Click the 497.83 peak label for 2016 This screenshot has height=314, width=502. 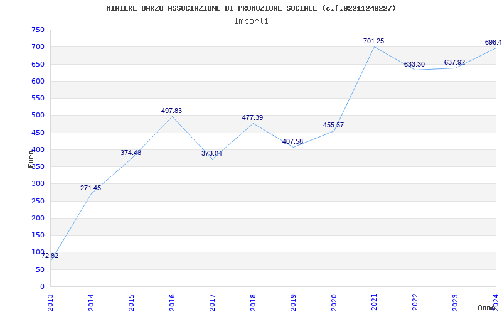tap(171, 111)
